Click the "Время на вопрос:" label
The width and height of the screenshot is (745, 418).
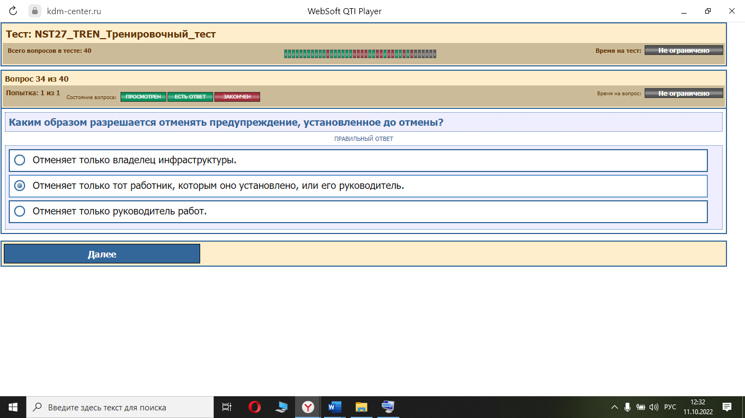[620, 94]
